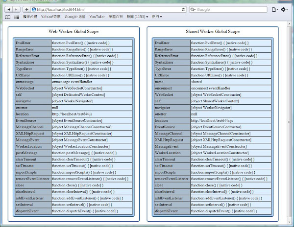
Task: Click the 'Web Worker Global Scope' heading
Action: (73, 31)
